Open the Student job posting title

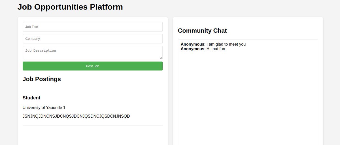(x=31, y=98)
